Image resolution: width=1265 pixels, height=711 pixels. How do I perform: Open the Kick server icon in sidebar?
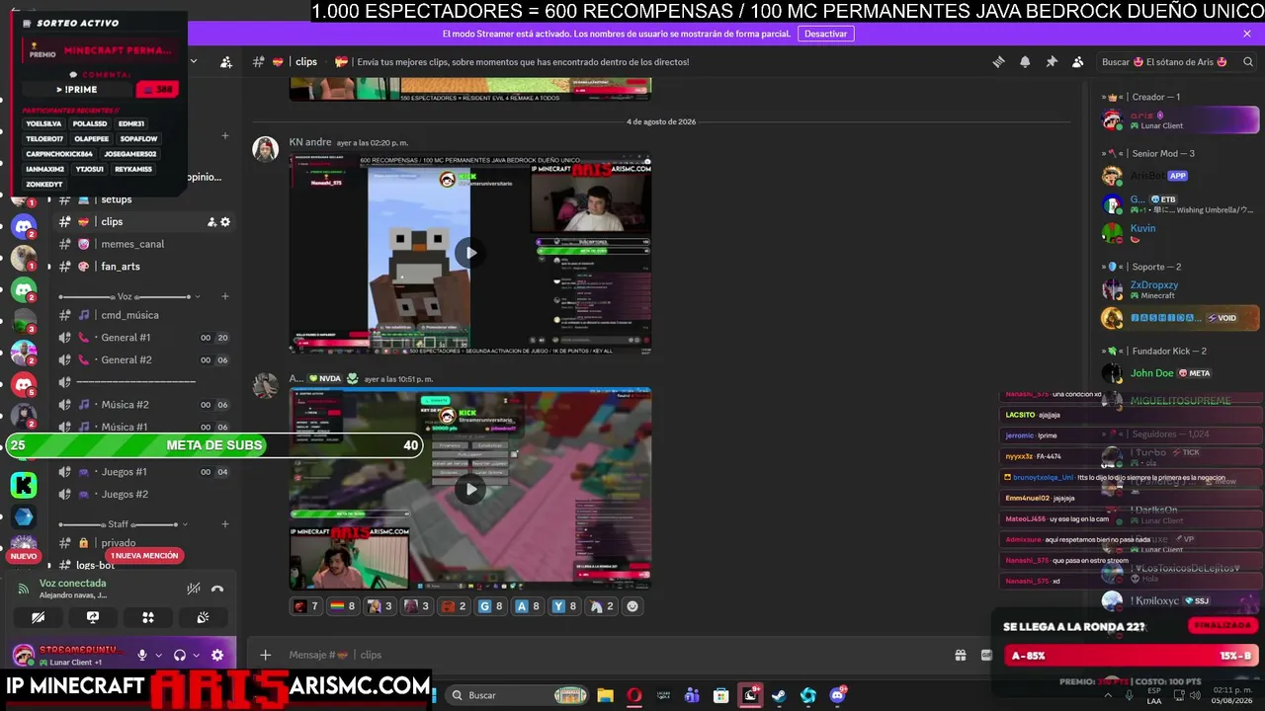coord(24,484)
